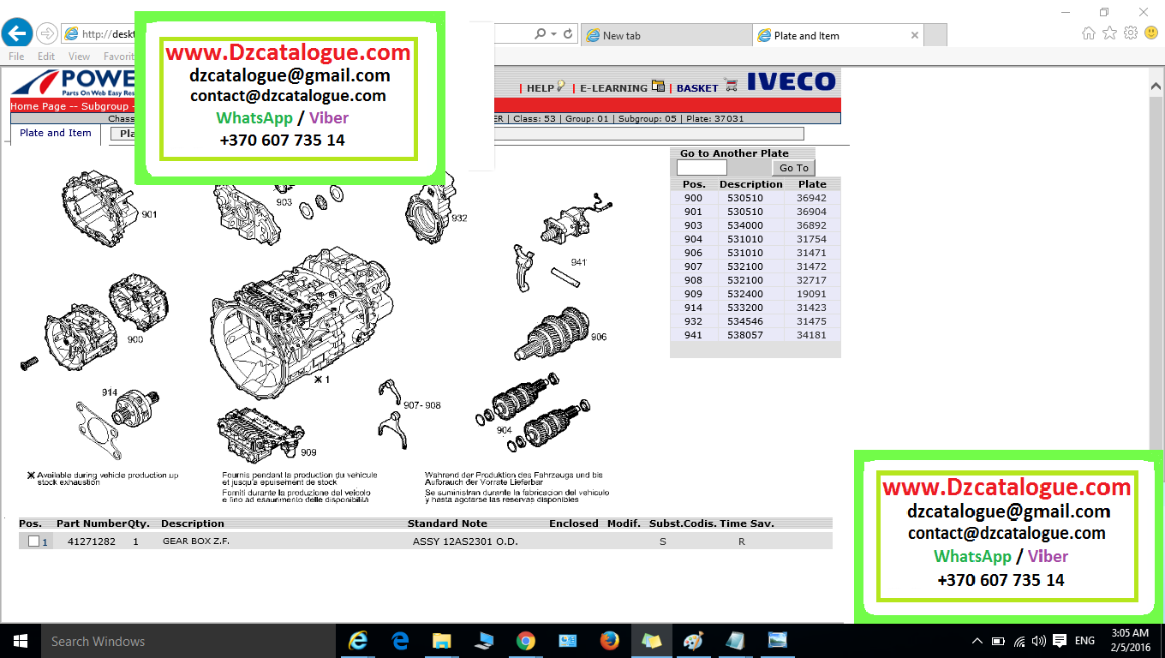Viewport: 1165px width, 658px height.
Task: Open the File menu
Action: [x=16, y=57]
